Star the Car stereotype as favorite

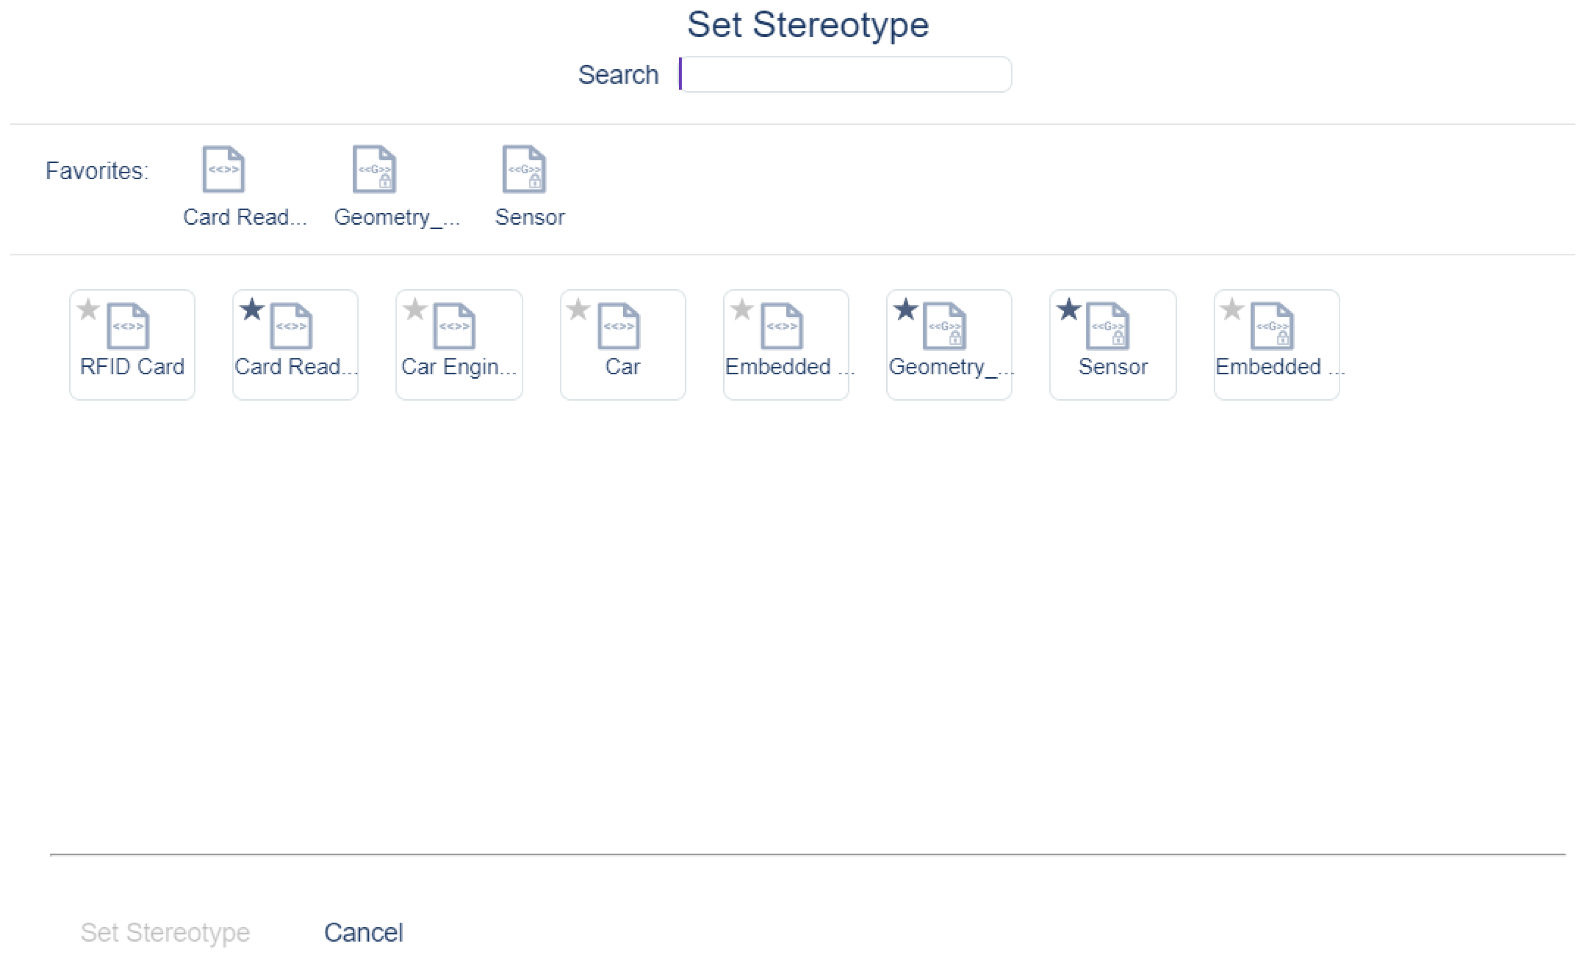tap(578, 310)
